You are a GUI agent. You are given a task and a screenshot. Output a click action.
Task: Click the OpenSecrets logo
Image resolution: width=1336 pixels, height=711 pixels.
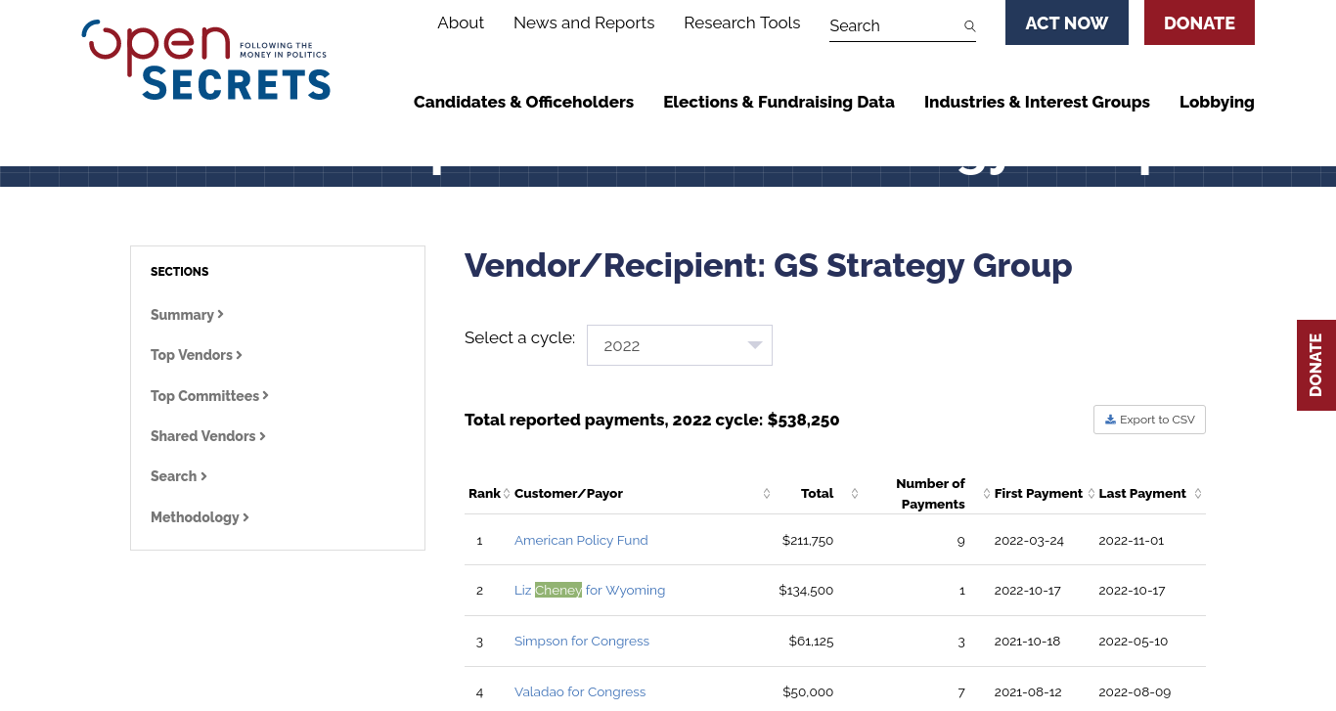pos(206,61)
